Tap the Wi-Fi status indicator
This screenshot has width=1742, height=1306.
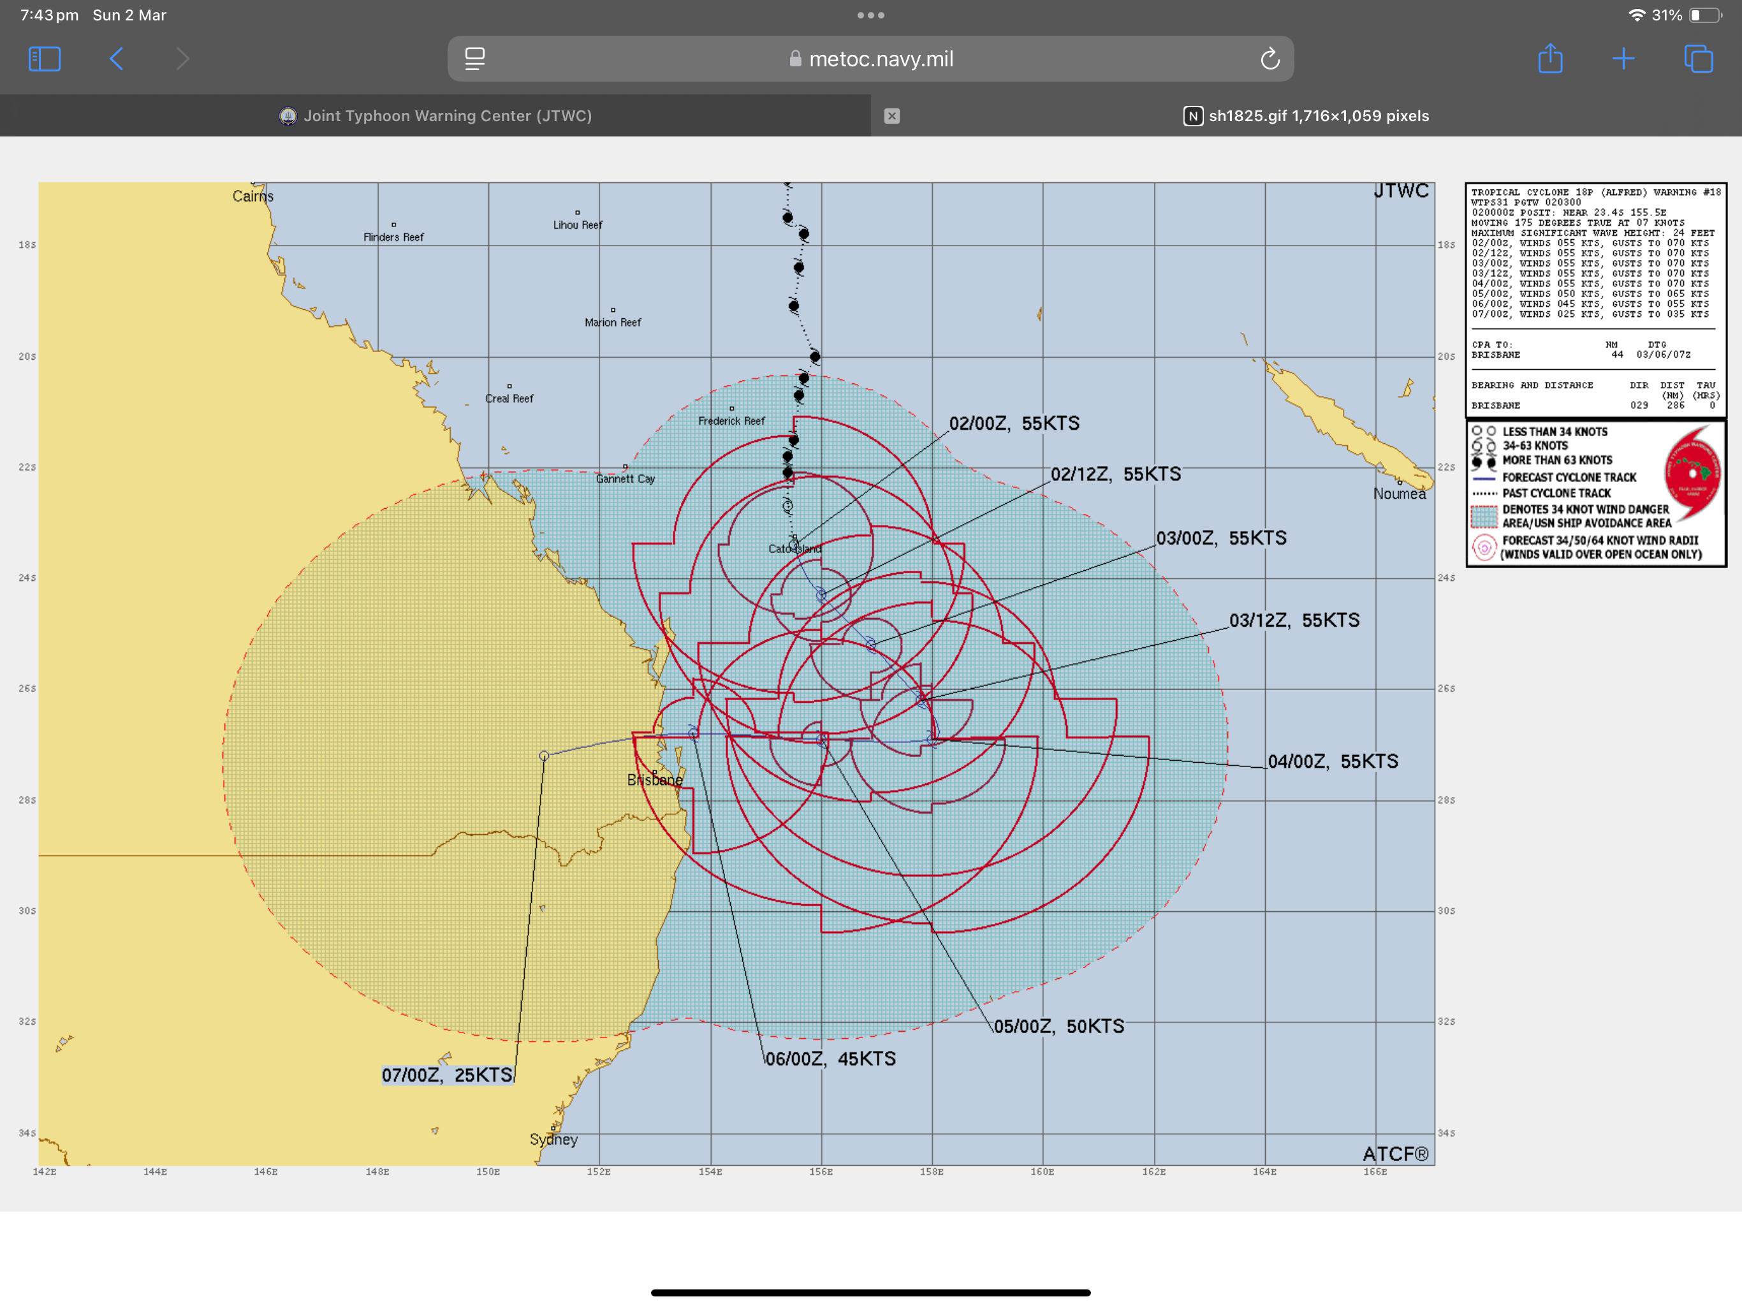point(1636,15)
